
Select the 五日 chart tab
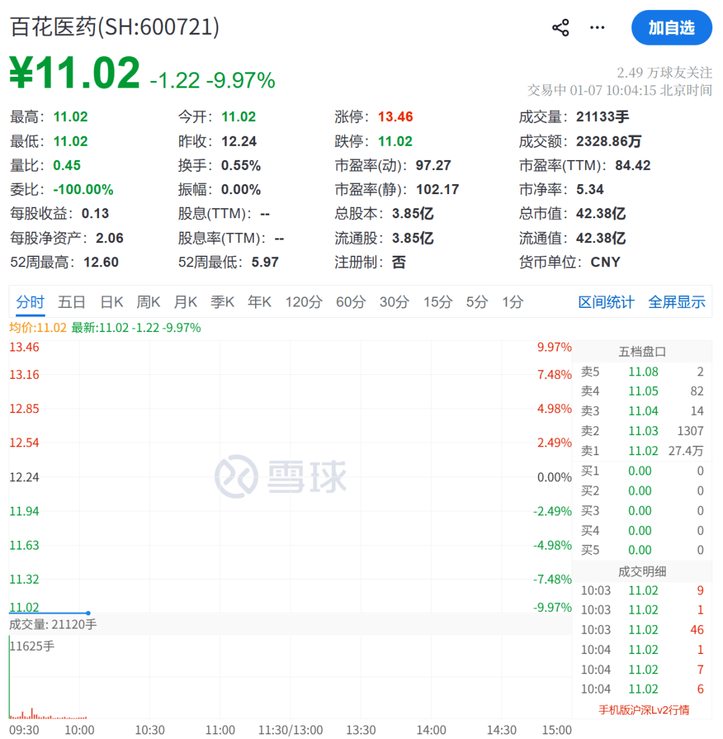click(x=72, y=302)
